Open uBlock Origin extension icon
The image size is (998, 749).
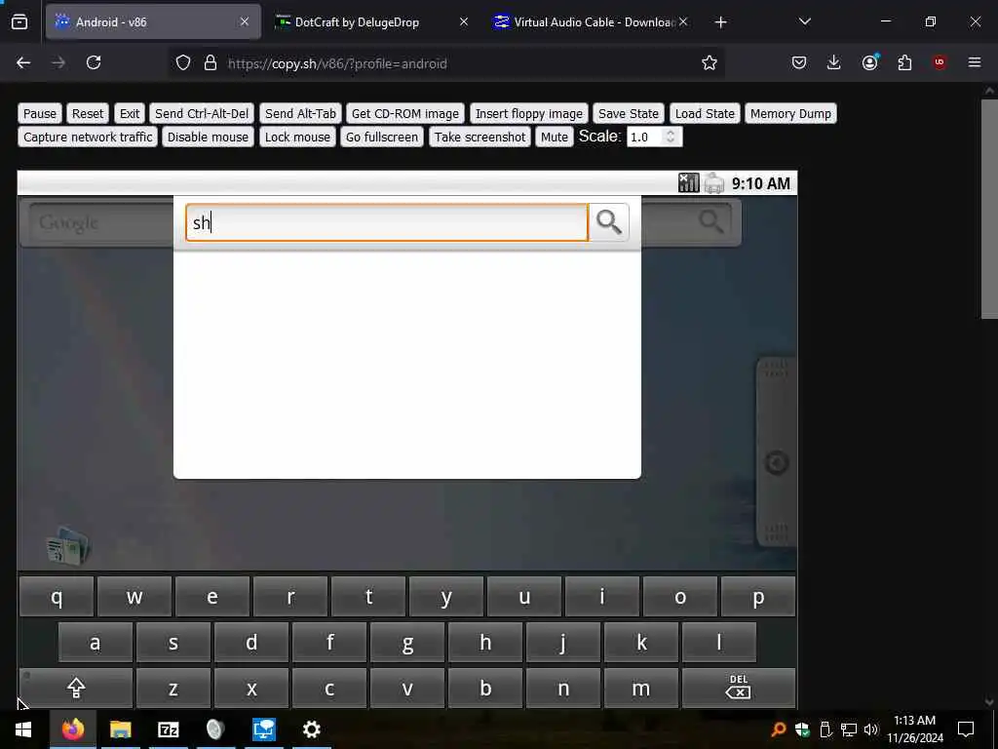click(x=940, y=63)
